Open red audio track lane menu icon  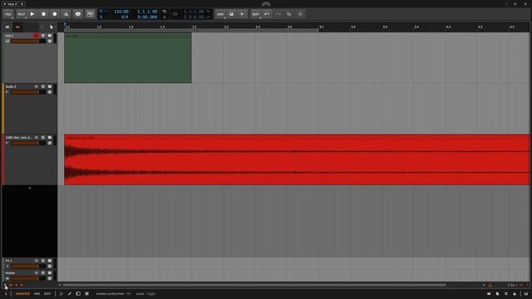[x=50, y=143]
